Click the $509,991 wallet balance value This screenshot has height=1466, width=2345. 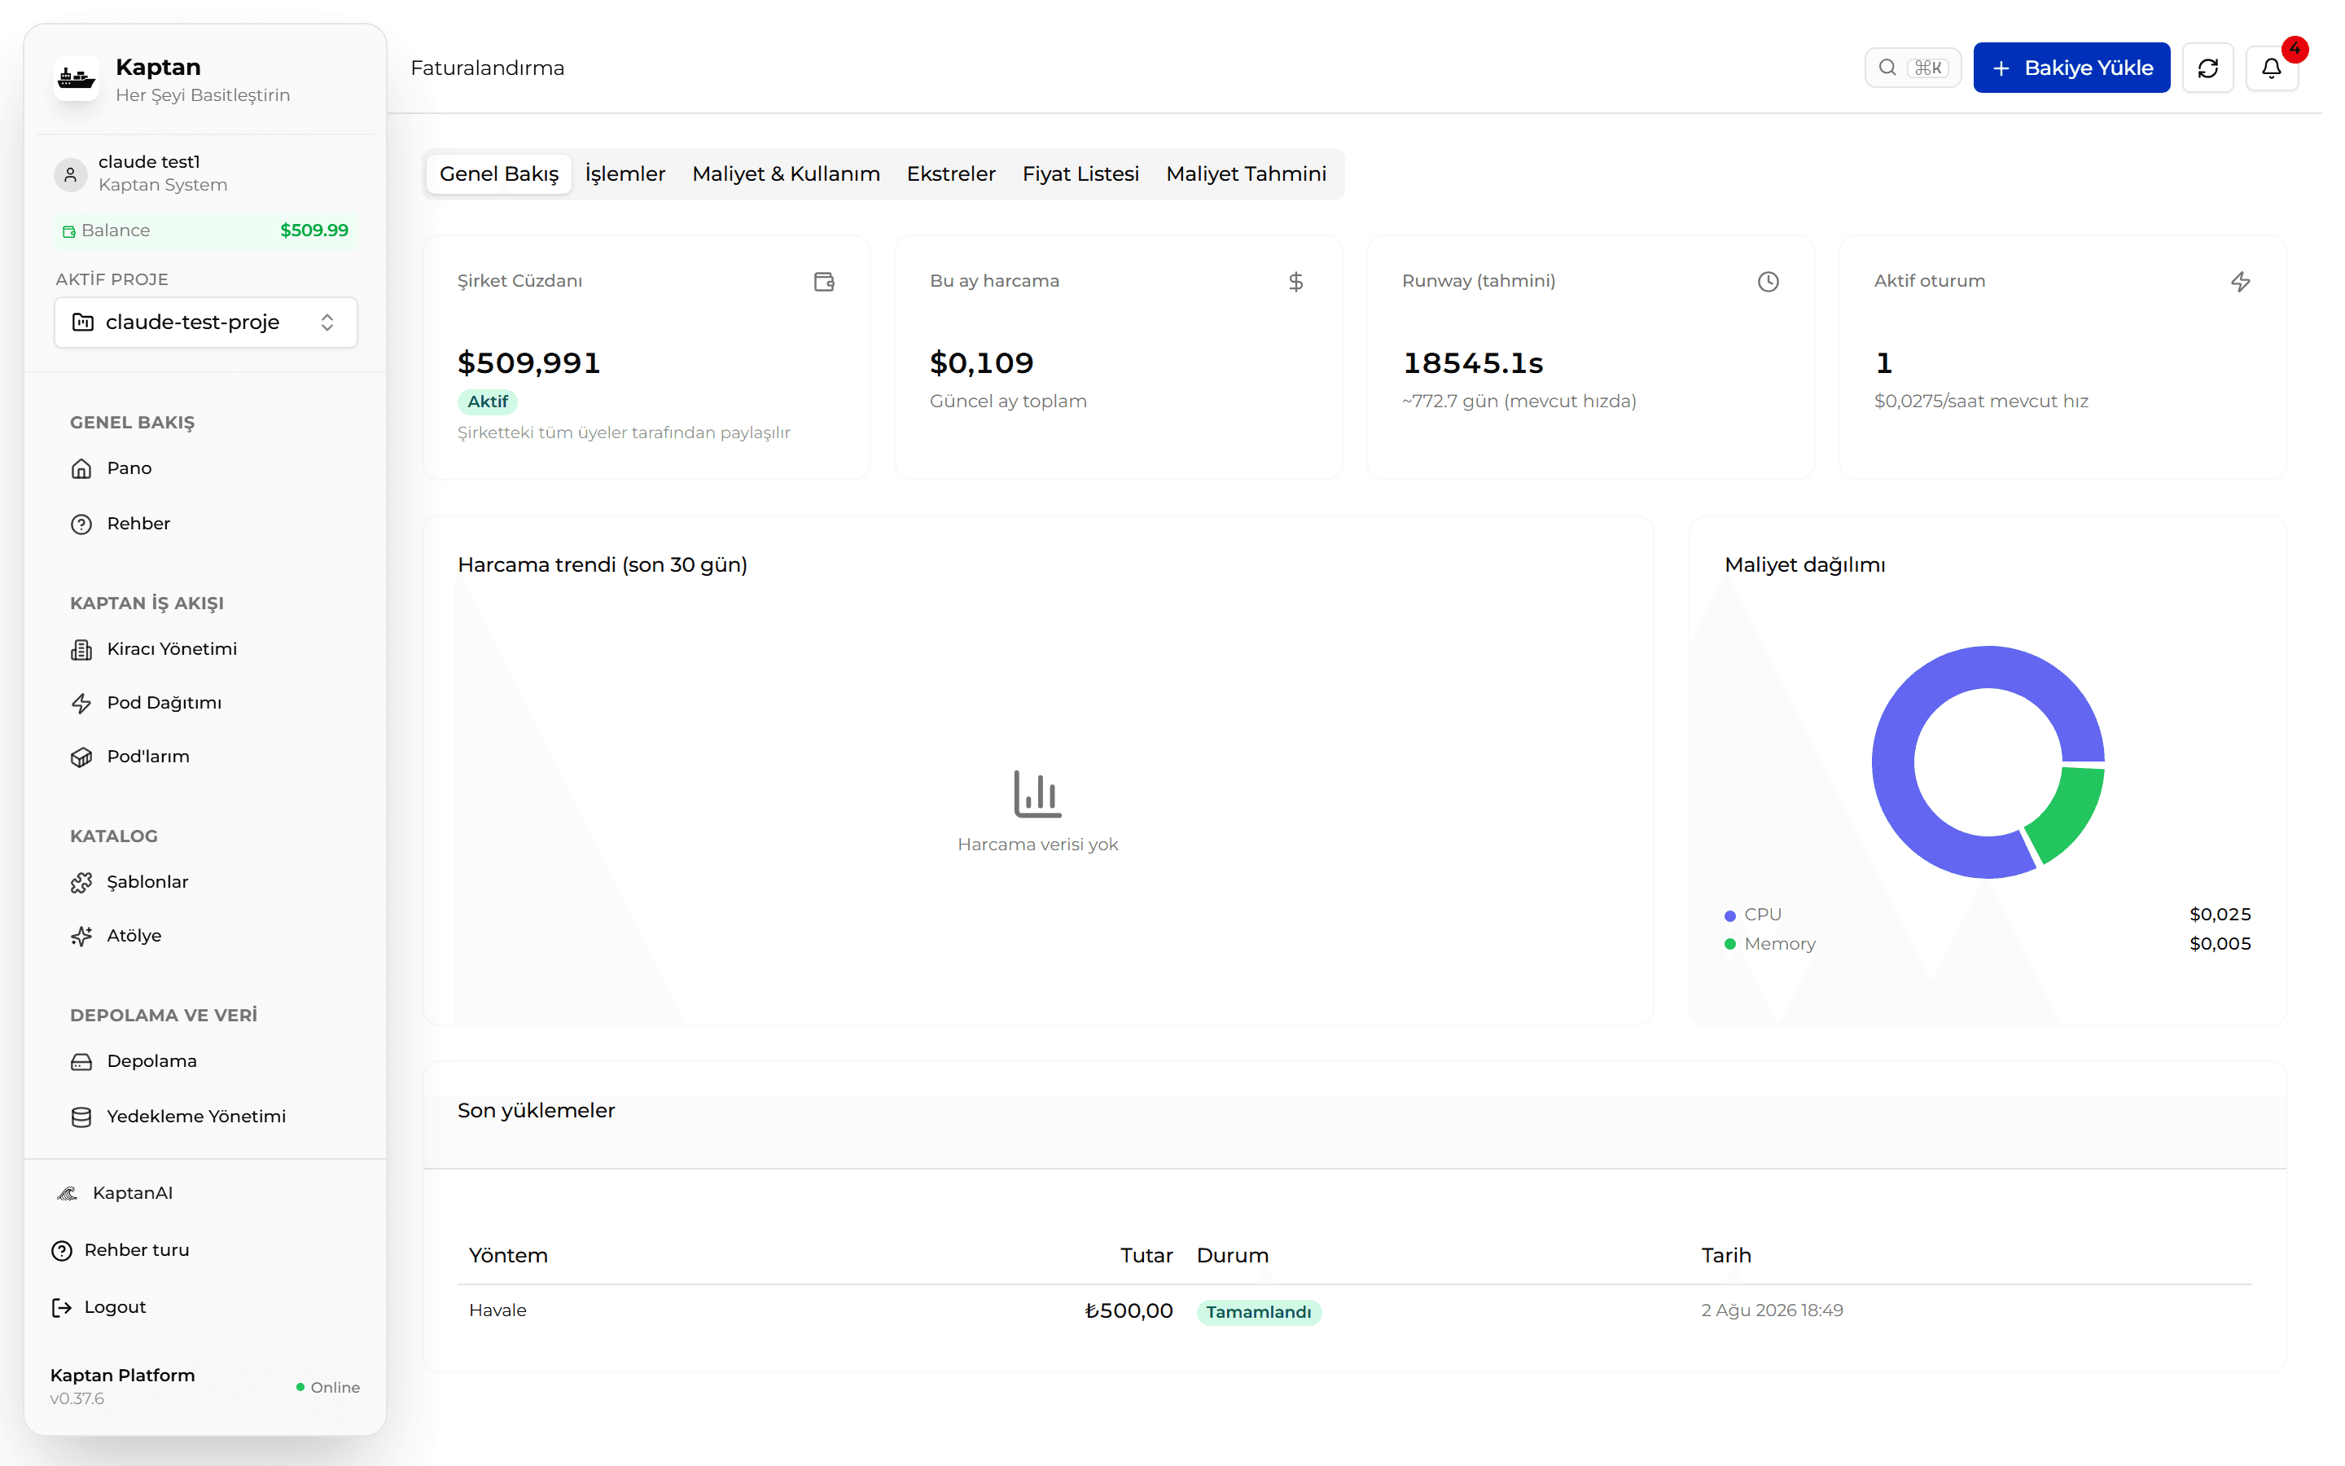tap(529, 362)
